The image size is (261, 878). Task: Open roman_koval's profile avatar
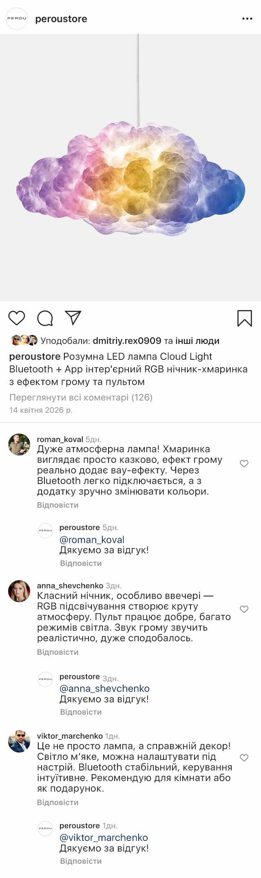(19, 445)
